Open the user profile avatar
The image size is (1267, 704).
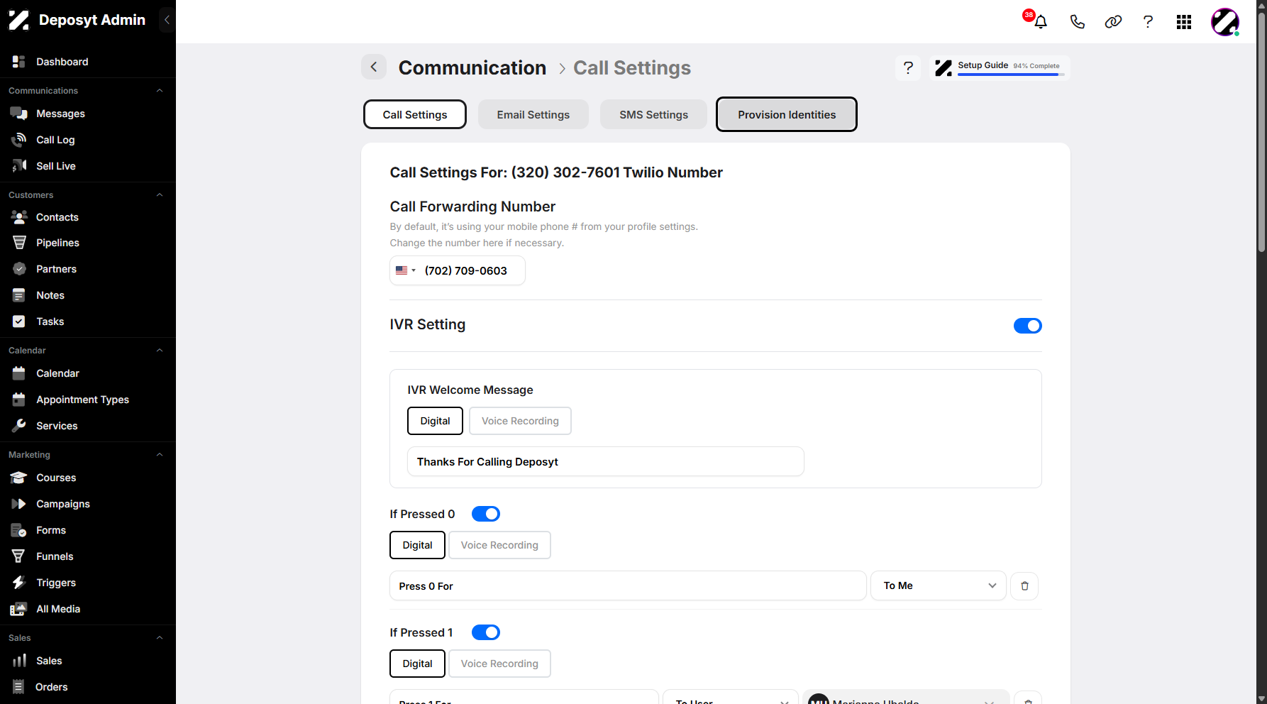[x=1225, y=22]
